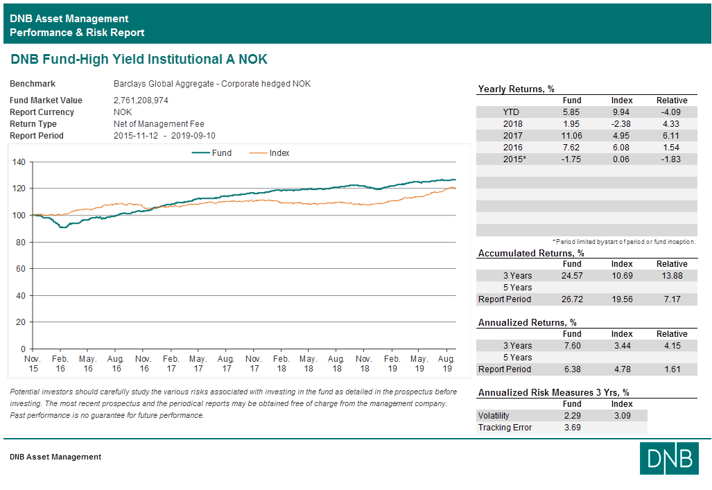Select 2015 fund return "-1.75"
Image resolution: width=712 pixels, height=490 pixels.
coord(571,159)
